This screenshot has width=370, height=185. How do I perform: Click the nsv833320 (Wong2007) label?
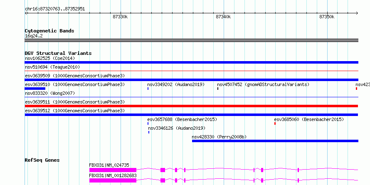[50, 93]
